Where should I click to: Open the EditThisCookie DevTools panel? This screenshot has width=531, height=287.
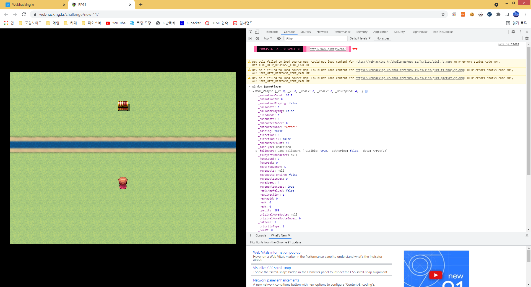pyautogui.click(x=443, y=32)
